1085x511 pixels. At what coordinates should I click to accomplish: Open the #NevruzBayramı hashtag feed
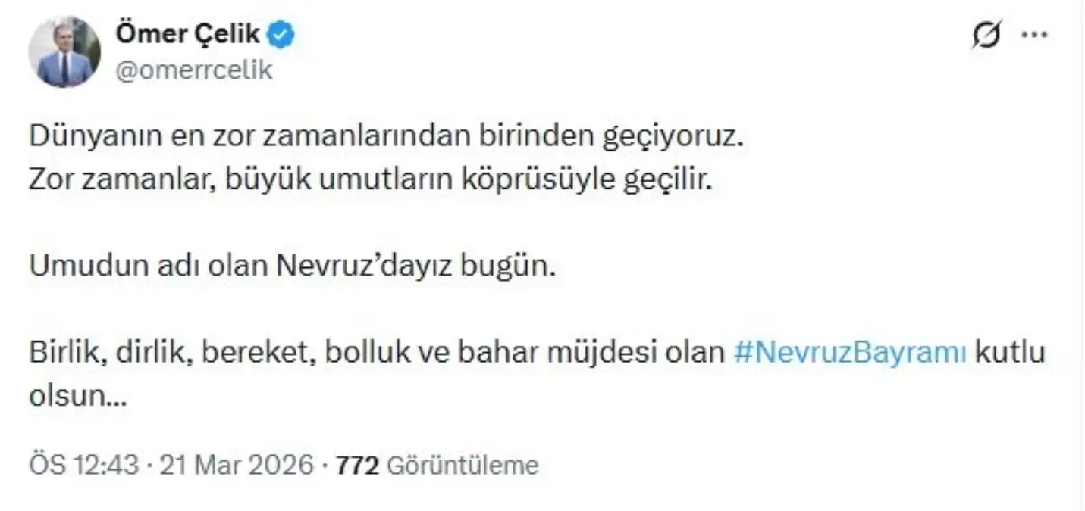tap(850, 351)
